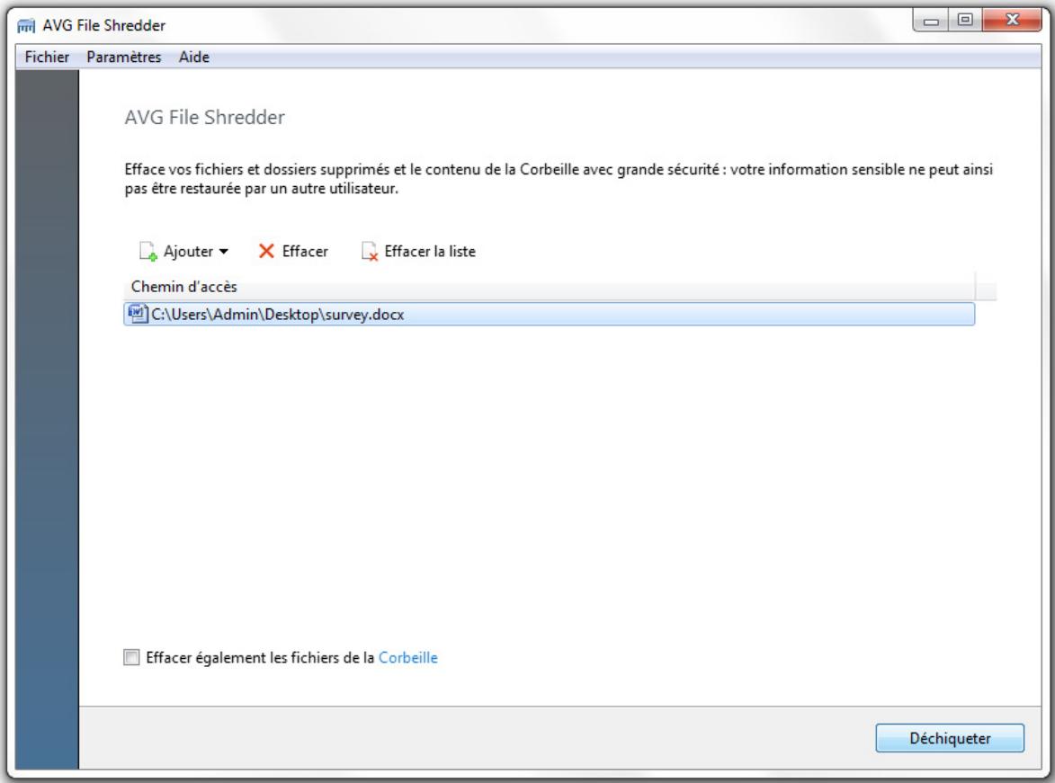1055x783 pixels.
Task: Click the AVG File Shredder title bar icon
Action: 26,25
